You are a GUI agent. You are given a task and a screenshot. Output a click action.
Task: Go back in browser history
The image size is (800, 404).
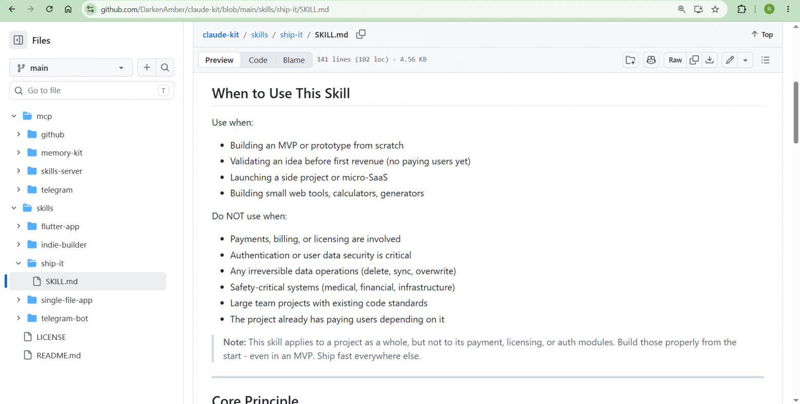pyautogui.click(x=12, y=9)
